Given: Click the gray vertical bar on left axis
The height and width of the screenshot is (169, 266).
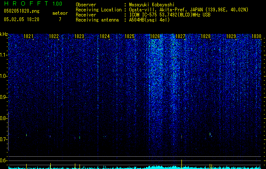Looking at the screenshot, I should (8, 131).
